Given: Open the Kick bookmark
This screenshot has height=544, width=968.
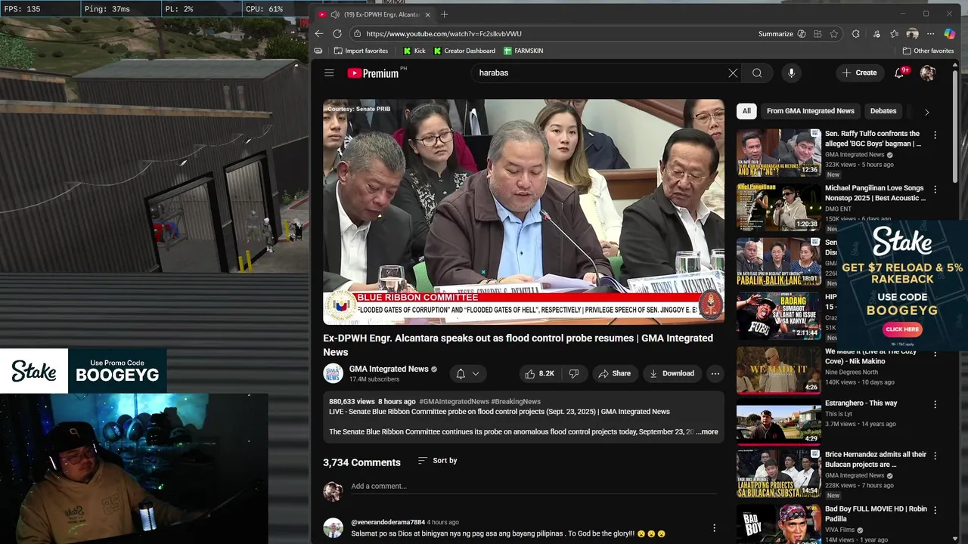Looking at the screenshot, I should (x=414, y=51).
